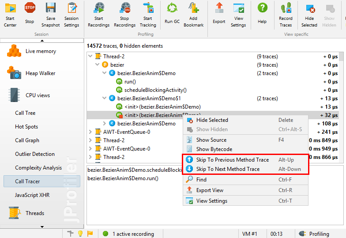Collapse the first bezier.BezierAnim$Demo class node
The width and height of the screenshot is (346, 238).
coord(104,73)
